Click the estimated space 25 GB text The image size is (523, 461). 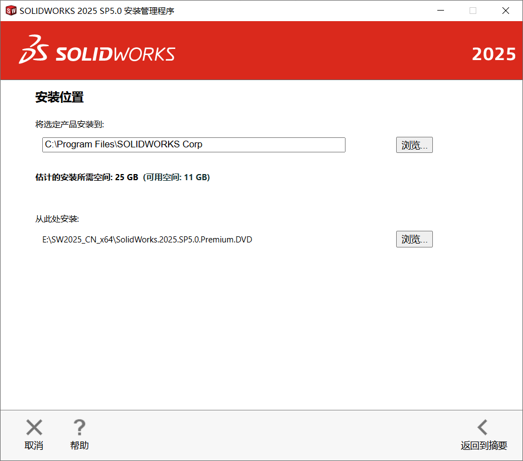click(87, 177)
